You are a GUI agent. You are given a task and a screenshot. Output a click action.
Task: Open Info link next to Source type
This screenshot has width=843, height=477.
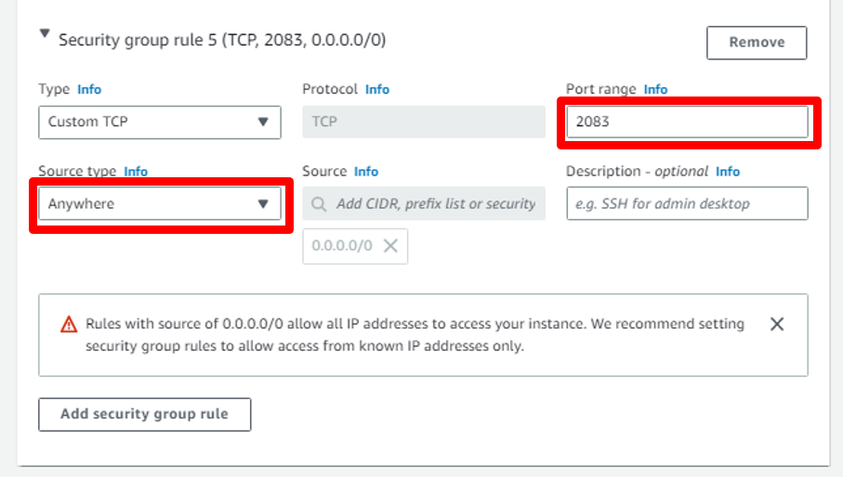coord(136,172)
